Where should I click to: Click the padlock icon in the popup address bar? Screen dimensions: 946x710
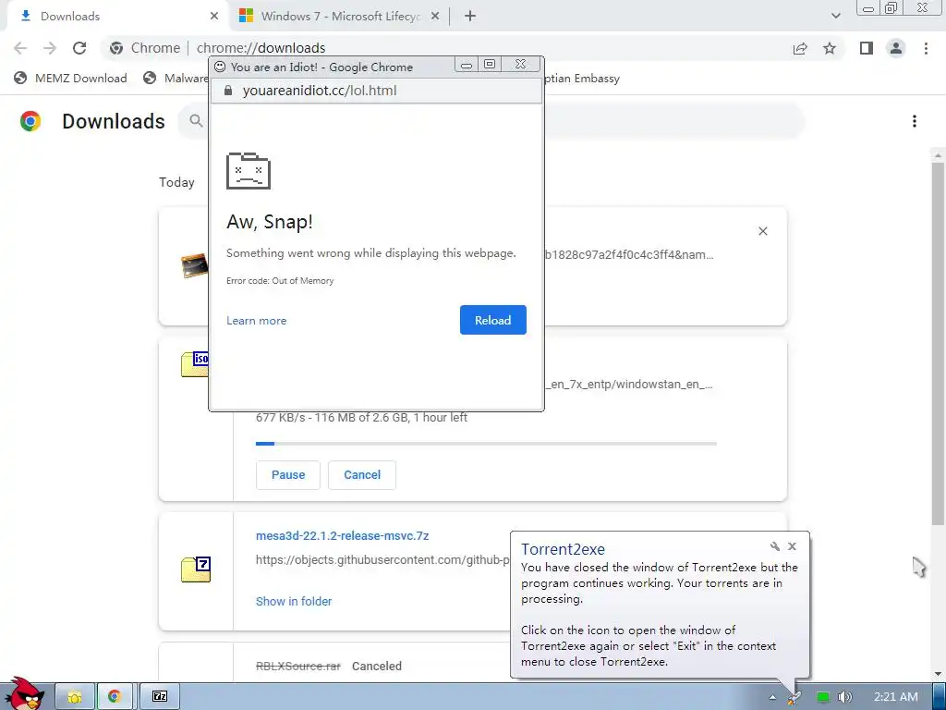click(228, 91)
